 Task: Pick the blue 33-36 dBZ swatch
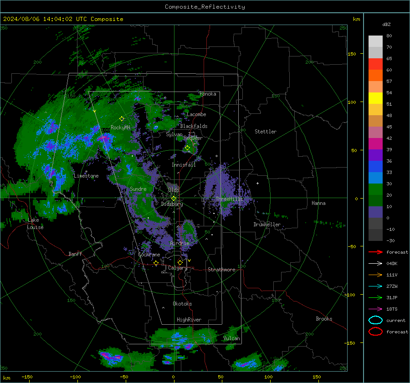(x=375, y=166)
